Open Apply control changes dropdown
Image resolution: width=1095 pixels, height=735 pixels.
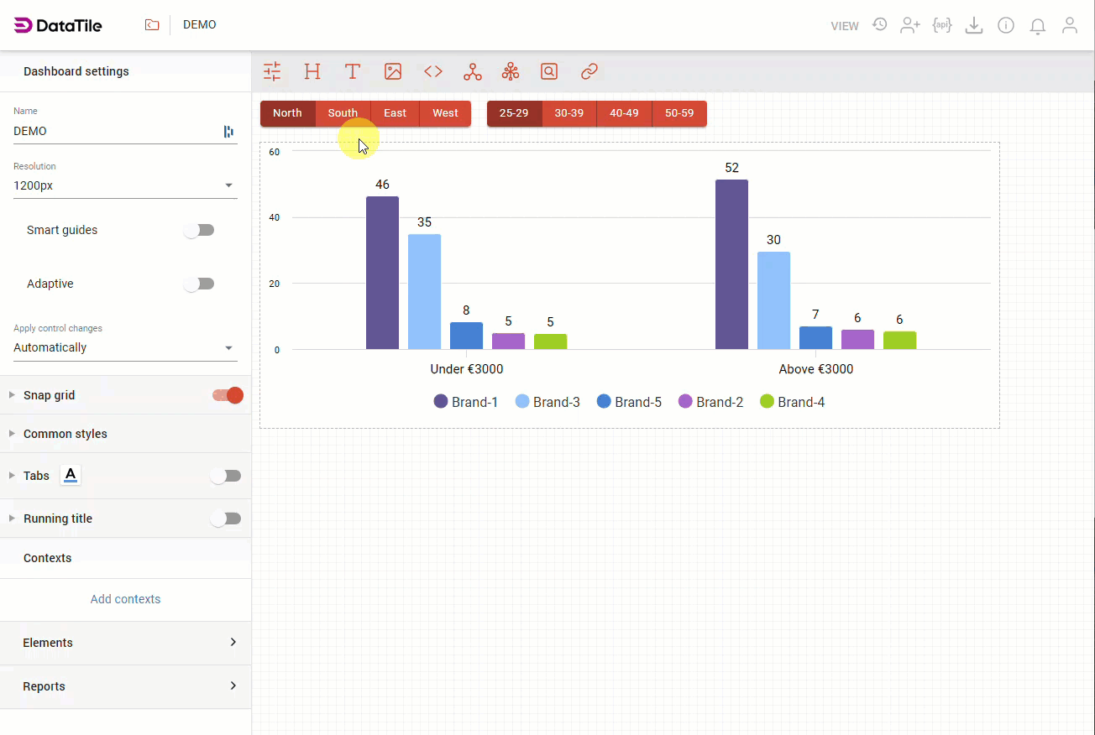click(x=124, y=347)
